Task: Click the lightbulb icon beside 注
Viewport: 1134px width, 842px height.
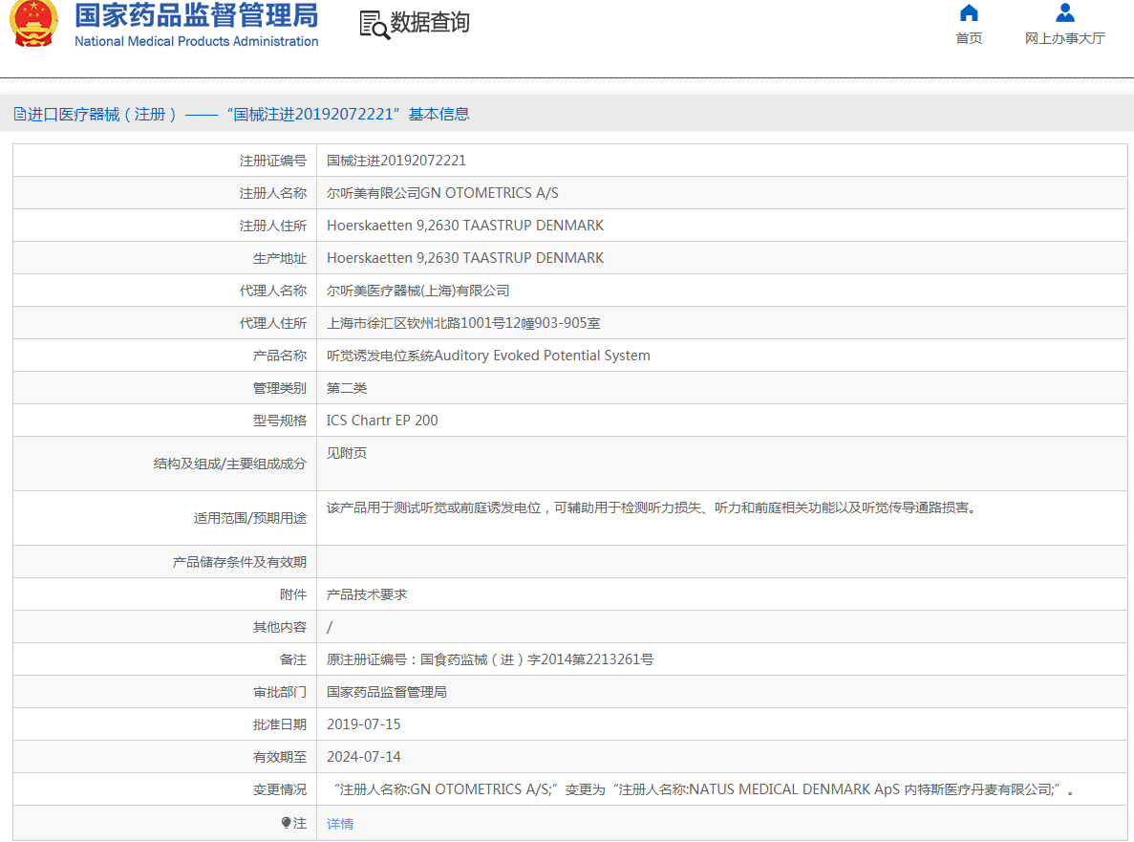Action: tap(286, 823)
